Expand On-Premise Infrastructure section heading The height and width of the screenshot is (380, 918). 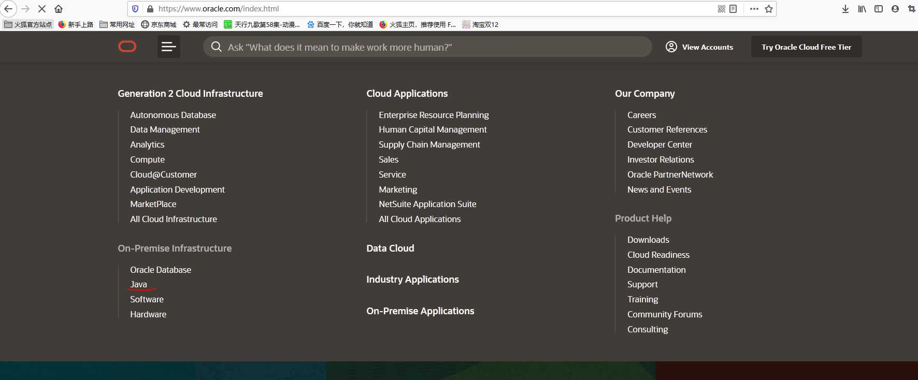[x=175, y=249]
